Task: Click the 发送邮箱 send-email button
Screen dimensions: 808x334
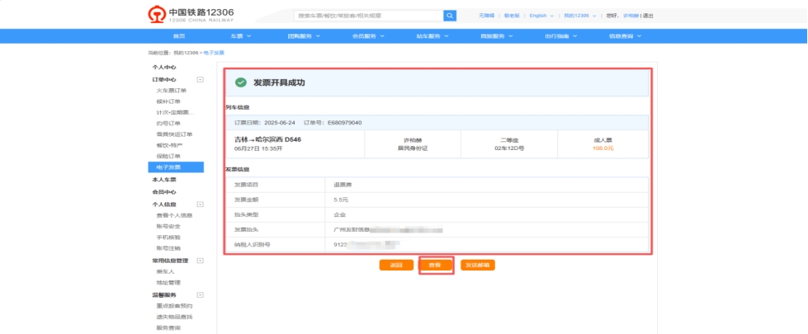Action: pyautogui.click(x=478, y=265)
